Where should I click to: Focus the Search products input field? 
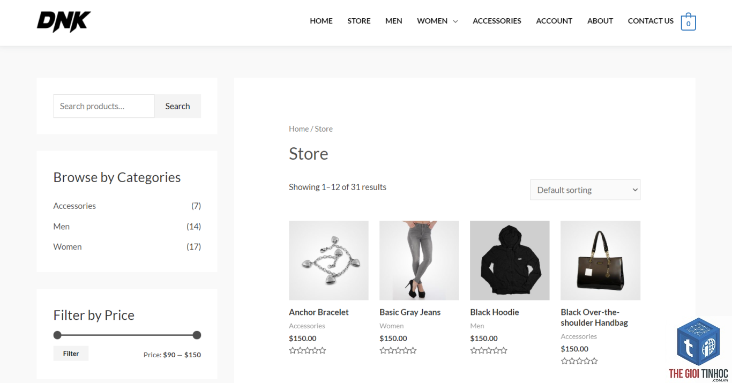104,106
